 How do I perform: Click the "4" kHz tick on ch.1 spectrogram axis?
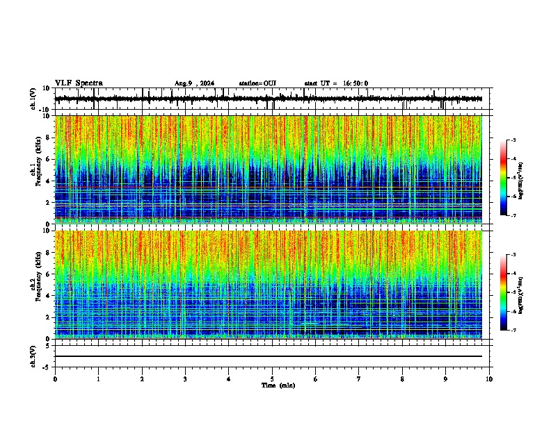[48, 181]
